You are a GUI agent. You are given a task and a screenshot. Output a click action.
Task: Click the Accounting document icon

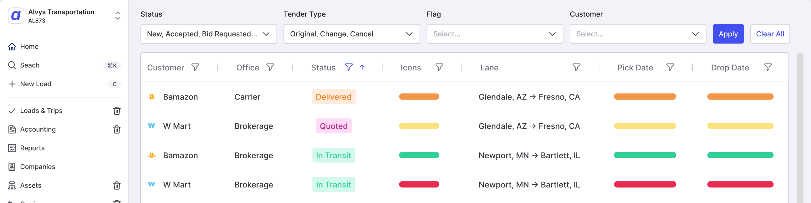(12, 129)
